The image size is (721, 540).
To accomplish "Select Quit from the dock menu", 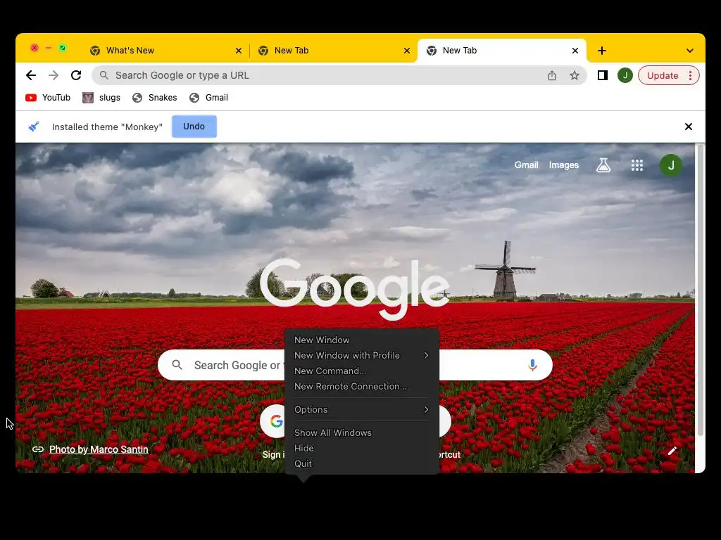I will 362,464.
